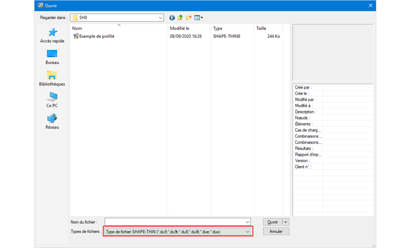Sort files by Modifié le column header
The width and height of the screenshot is (411, 248).
pyautogui.click(x=189, y=28)
